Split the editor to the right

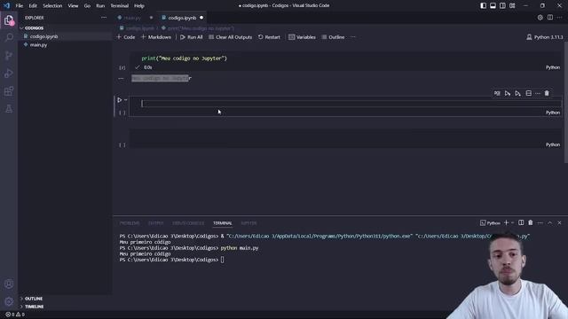coord(550,18)
